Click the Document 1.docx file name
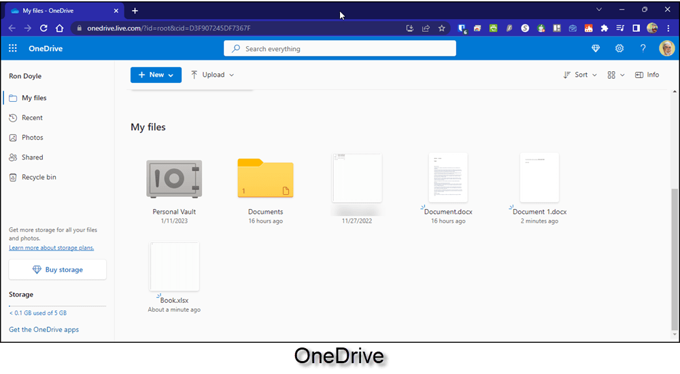The width and height of the screenshot is (680, 374). pyautogui.click(x=539, y=212)
